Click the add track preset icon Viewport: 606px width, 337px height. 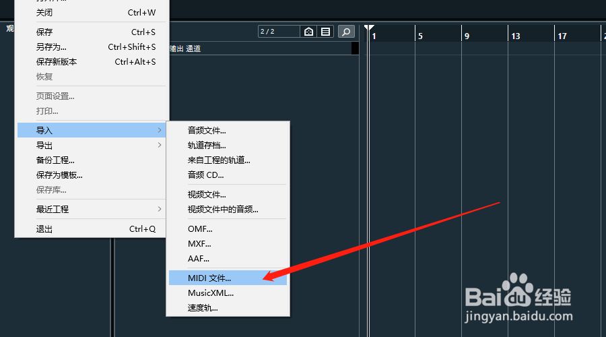[308, 31]
